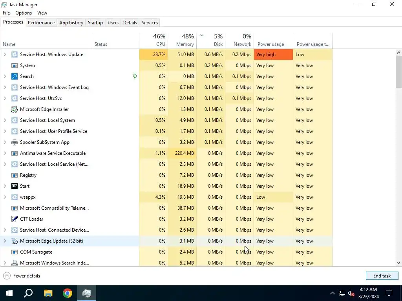Image resolution: width=402 pixels, height=301 pixels.
Task: Select the Very high power usage cell
Action: [274, 54]
